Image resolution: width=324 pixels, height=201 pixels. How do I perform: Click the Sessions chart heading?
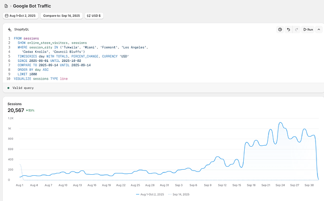coord(15,104)
